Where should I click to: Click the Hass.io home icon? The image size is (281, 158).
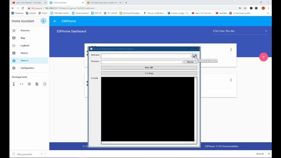click(x=14, y=61)
